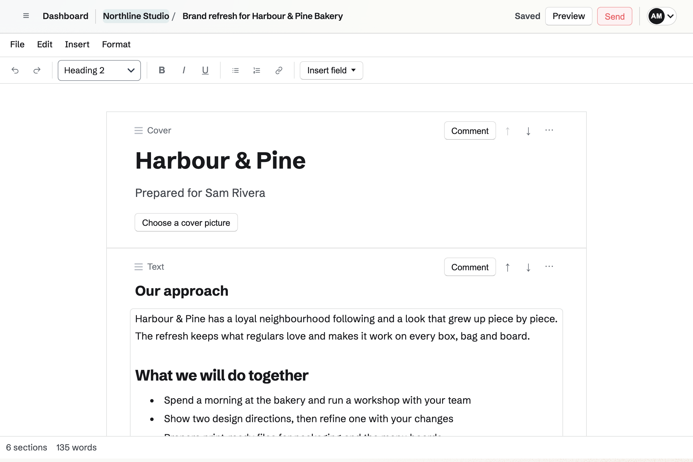693x462 pixels.
Task: Open the File menu
Action: [17, 44]
